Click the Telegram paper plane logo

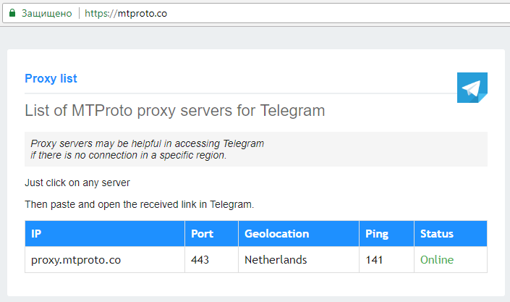coord(472,88)
